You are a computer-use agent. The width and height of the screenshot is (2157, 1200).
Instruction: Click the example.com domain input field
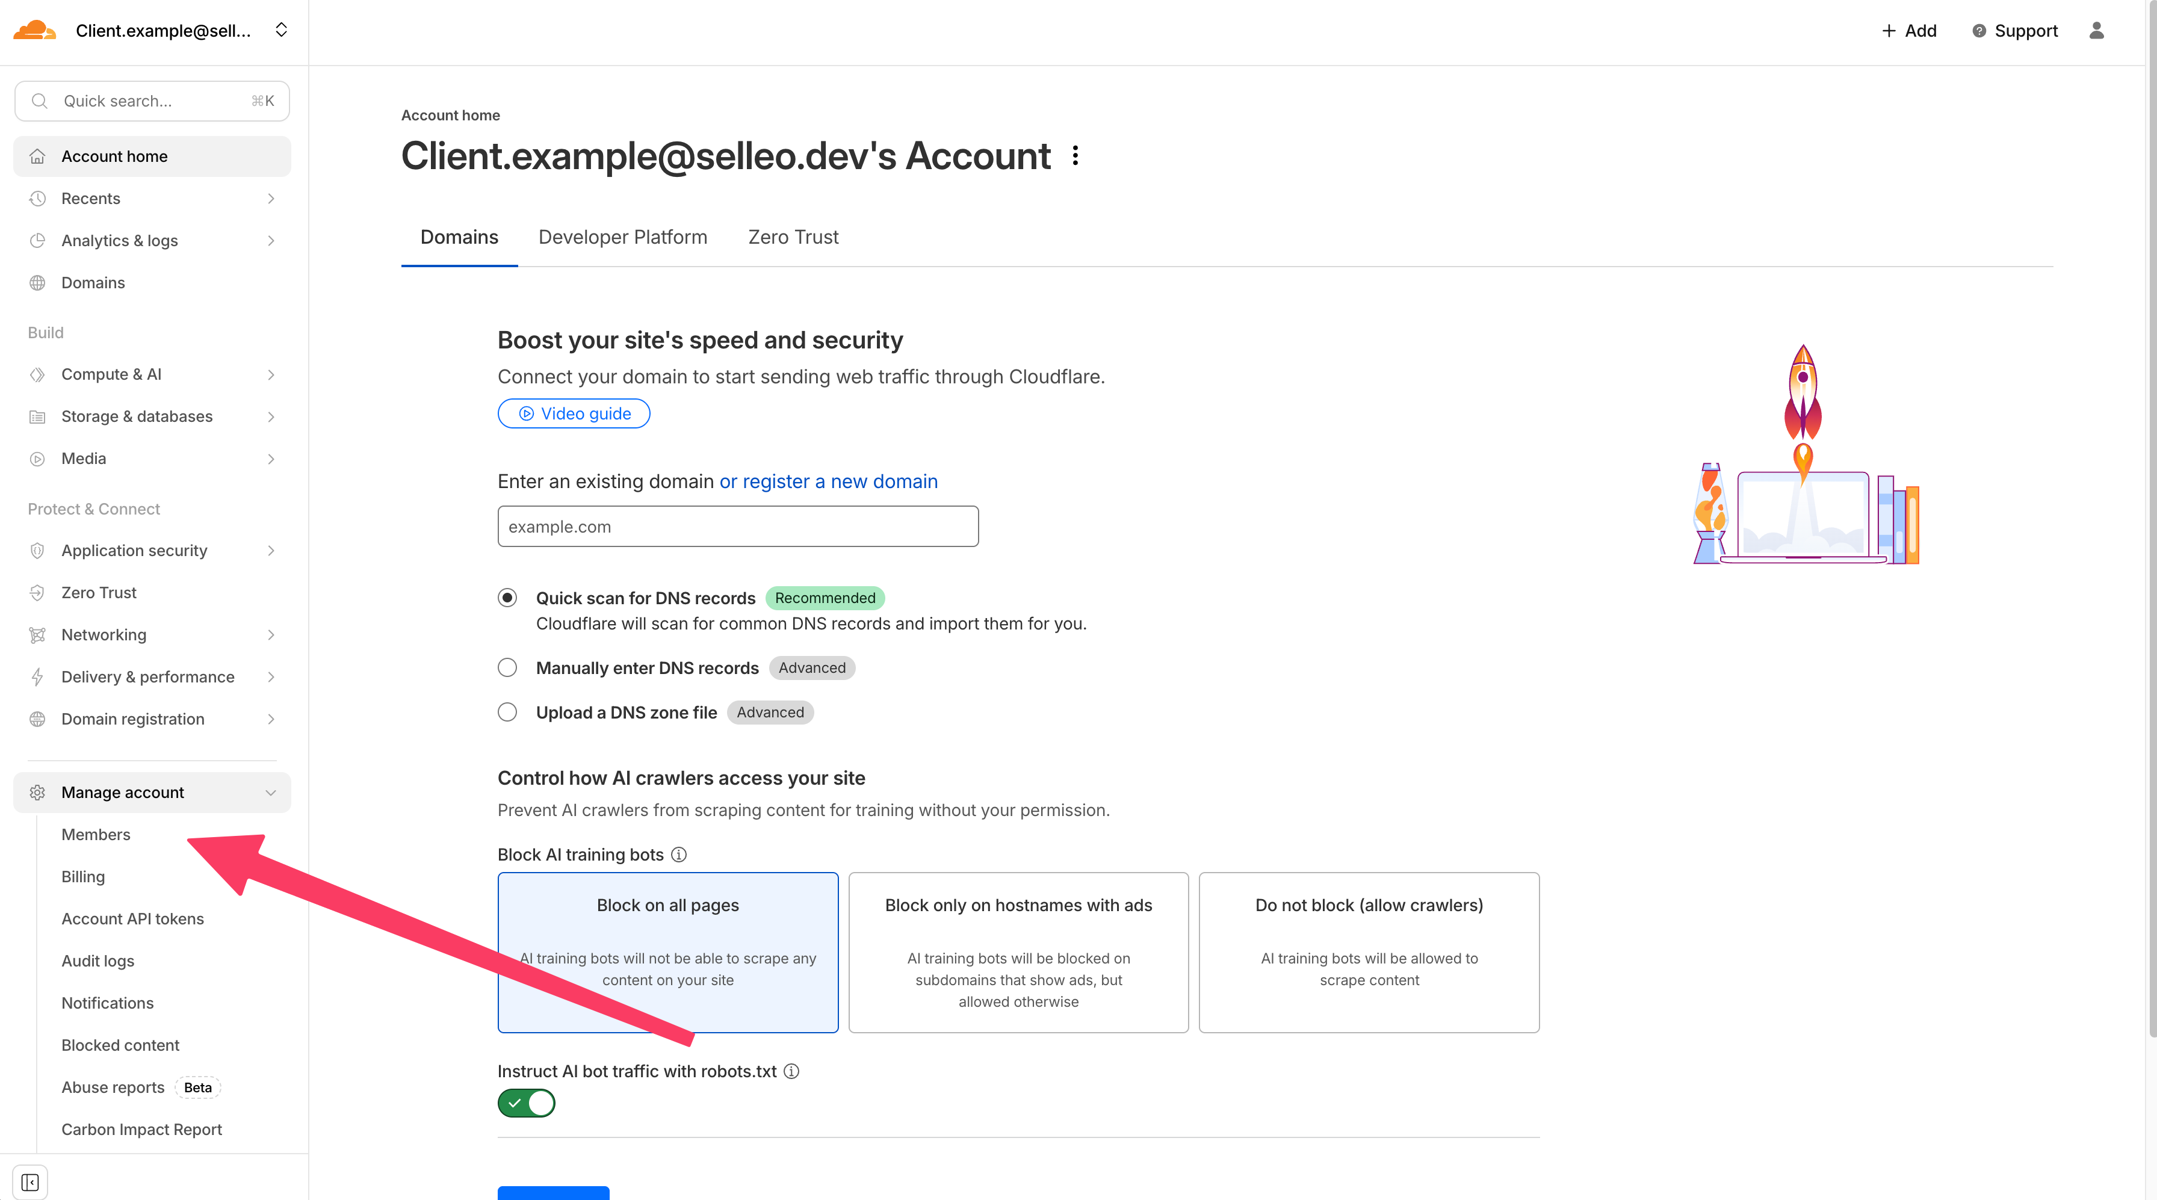[x=738, y=527]
